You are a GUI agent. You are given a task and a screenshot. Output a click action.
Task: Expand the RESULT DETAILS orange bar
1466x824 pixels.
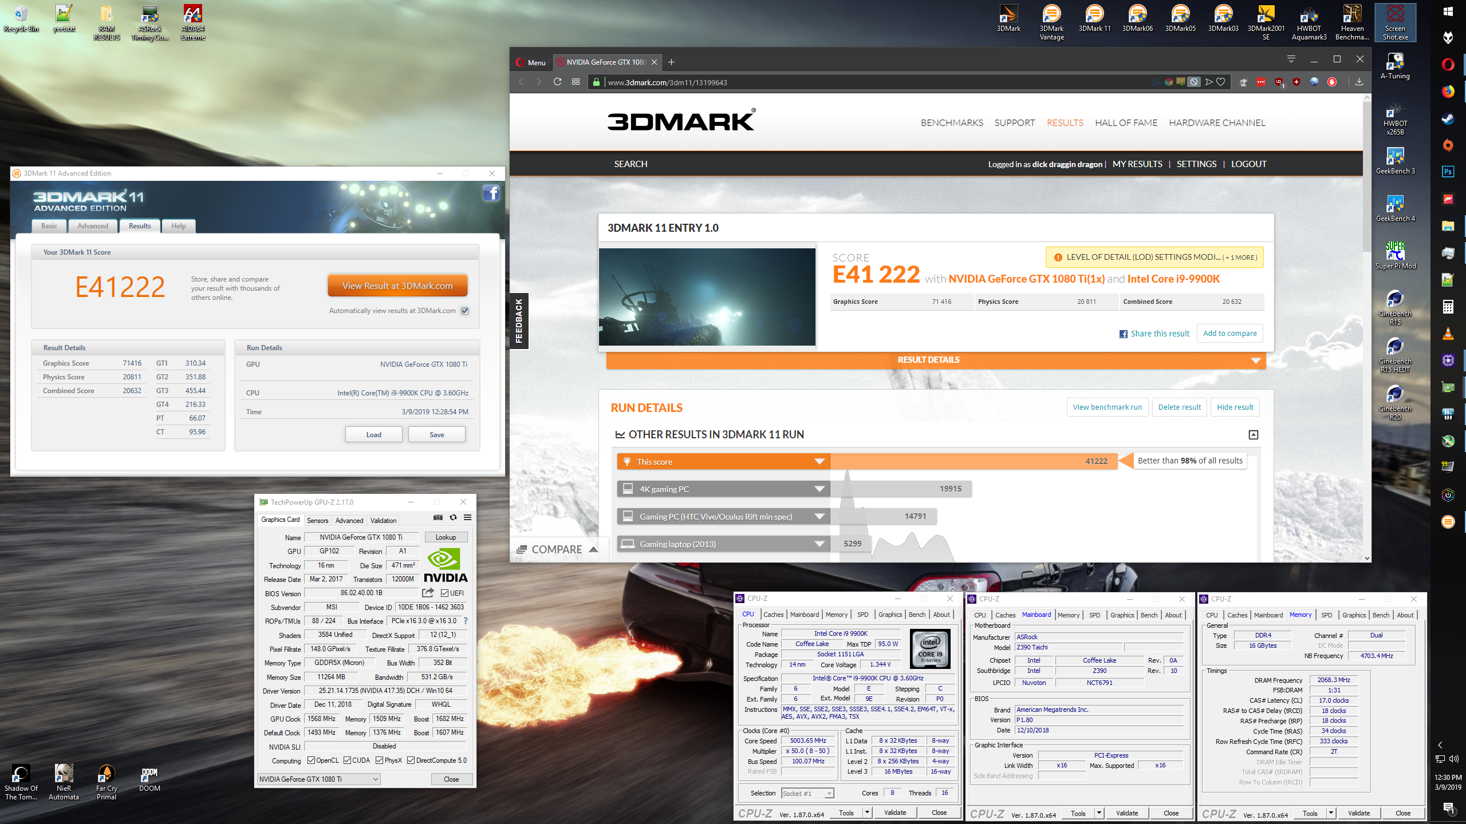coord(936,360)
